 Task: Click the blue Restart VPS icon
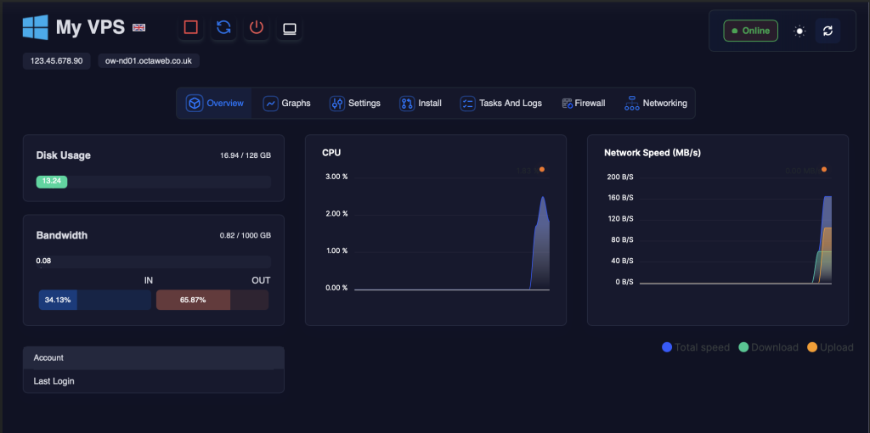223,28
